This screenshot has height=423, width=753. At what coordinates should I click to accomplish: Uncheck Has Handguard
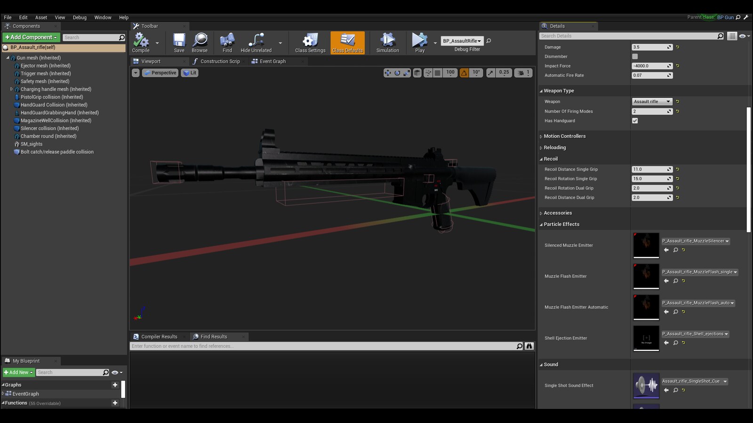[x=635, y=120]
